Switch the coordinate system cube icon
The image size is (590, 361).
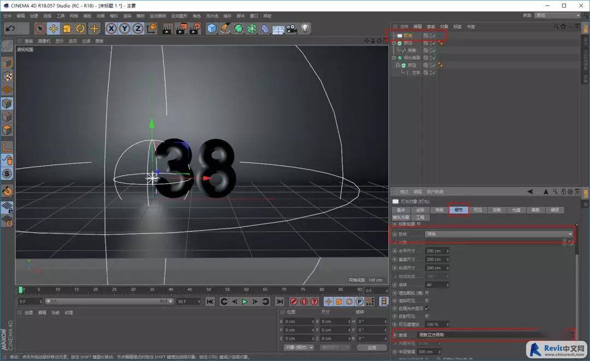pyautogui.click(x=152, y=28)
